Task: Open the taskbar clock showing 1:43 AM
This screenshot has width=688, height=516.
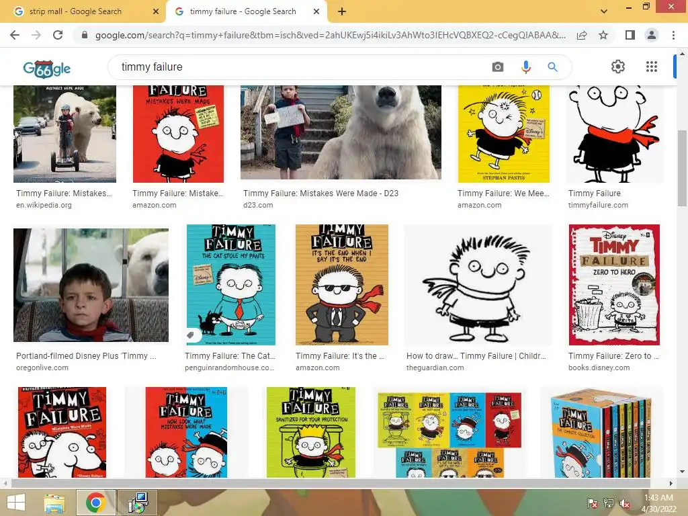Action: click(658, 503)
